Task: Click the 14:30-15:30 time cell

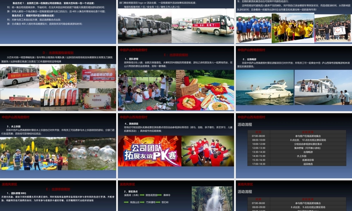Action: point(259,156)
